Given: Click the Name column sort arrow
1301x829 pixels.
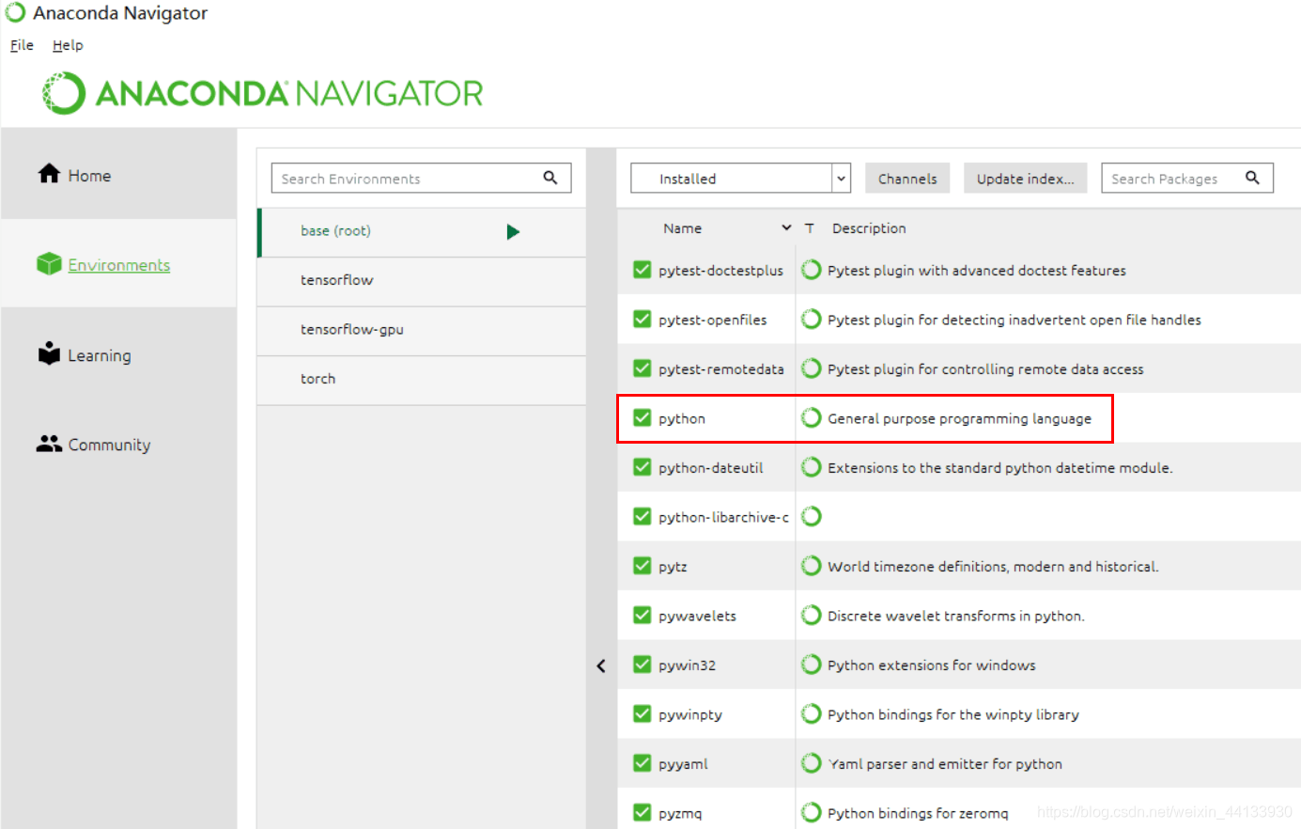Looking at the screenshot, I should (x=786, y=228).
